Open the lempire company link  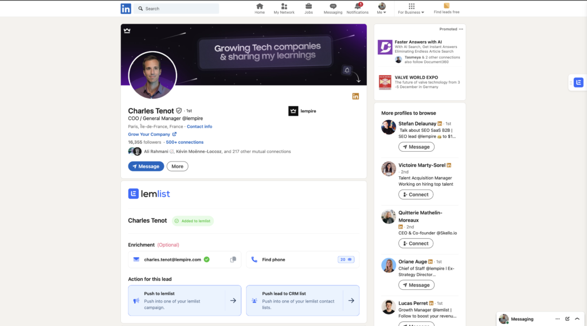coord(303,111)
